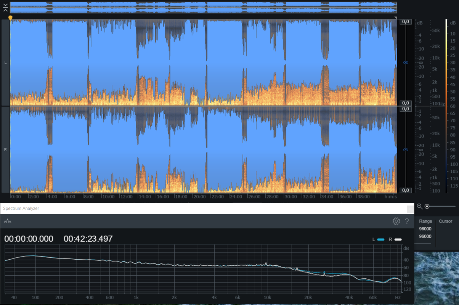Click the h:m:s time format label
Viewport: 459px width, 305px height.
tap(391, 197)
